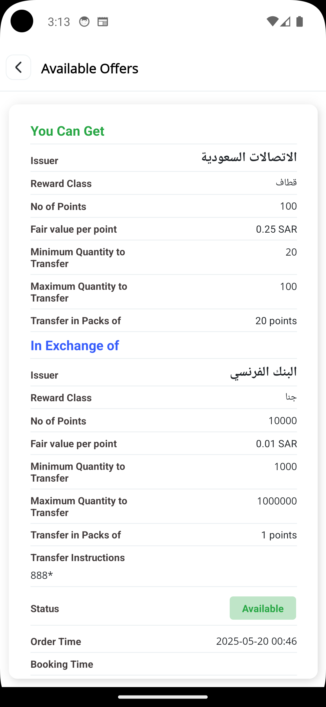Image resolution: width=326 pixels, height=707 pixels.
Task: Tap the face notification icon in status bar
Action: point(84,22)
